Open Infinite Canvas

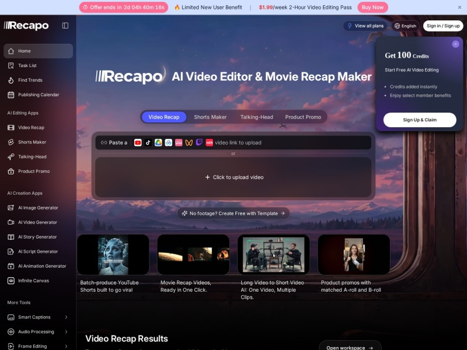[x=38, y=281]
